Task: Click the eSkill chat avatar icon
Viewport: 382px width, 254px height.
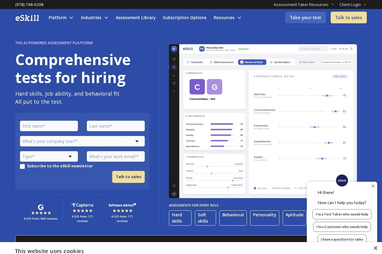Action: pos(342,180)
